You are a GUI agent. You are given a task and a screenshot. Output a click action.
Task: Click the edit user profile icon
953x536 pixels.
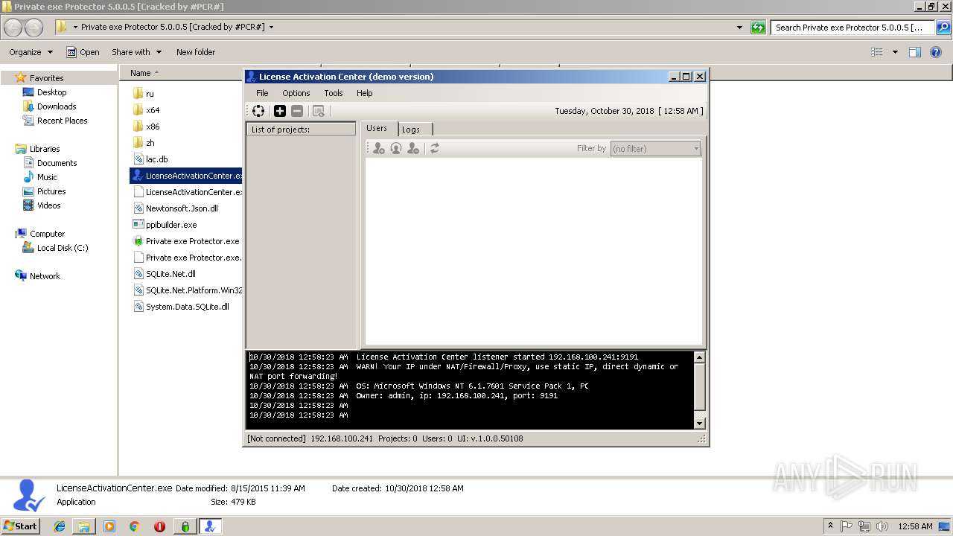click(396, 148)
